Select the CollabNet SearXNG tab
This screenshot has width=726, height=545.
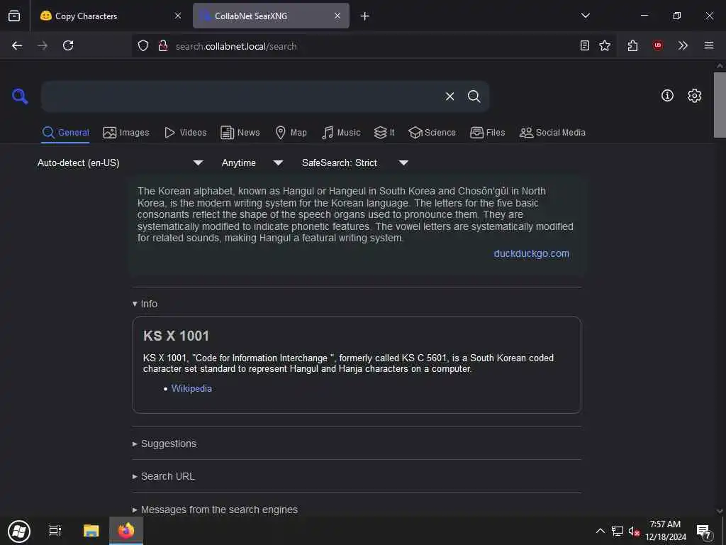271,16
